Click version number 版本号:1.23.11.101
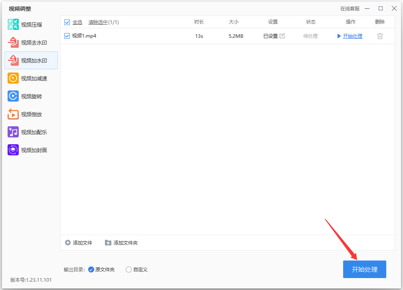The image size is (403, 290). [31, 280]
